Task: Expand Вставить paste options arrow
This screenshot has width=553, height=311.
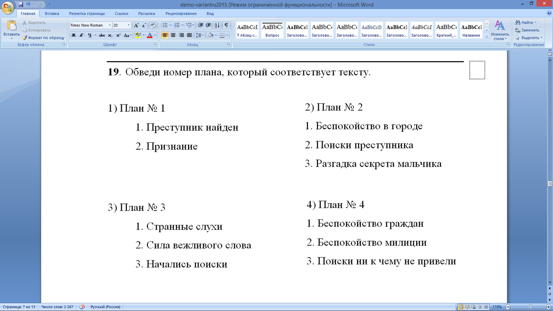Action: coord(12,39)
